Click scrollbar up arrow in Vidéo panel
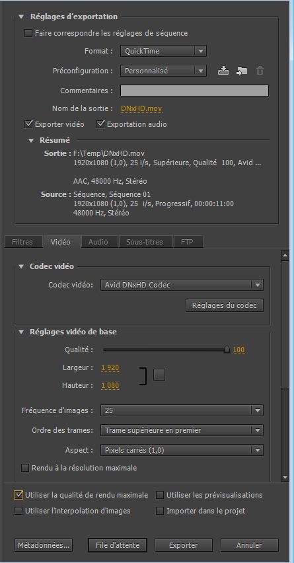This screenshot has height=563, width=294. click(285, 256)
